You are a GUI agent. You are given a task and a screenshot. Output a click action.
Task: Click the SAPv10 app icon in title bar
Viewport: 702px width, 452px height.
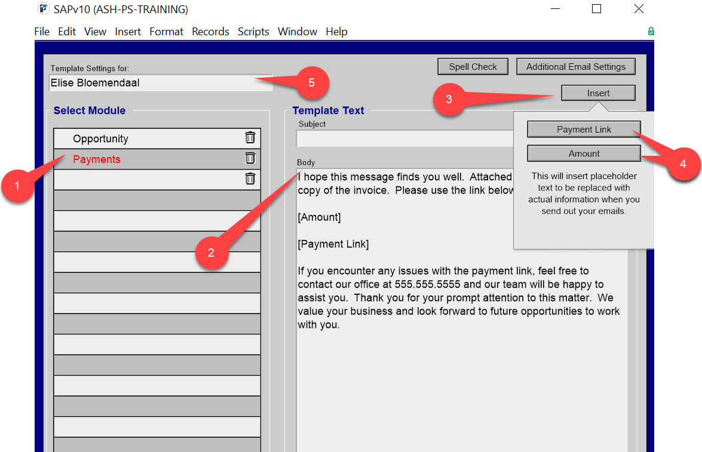pos(44,8)
